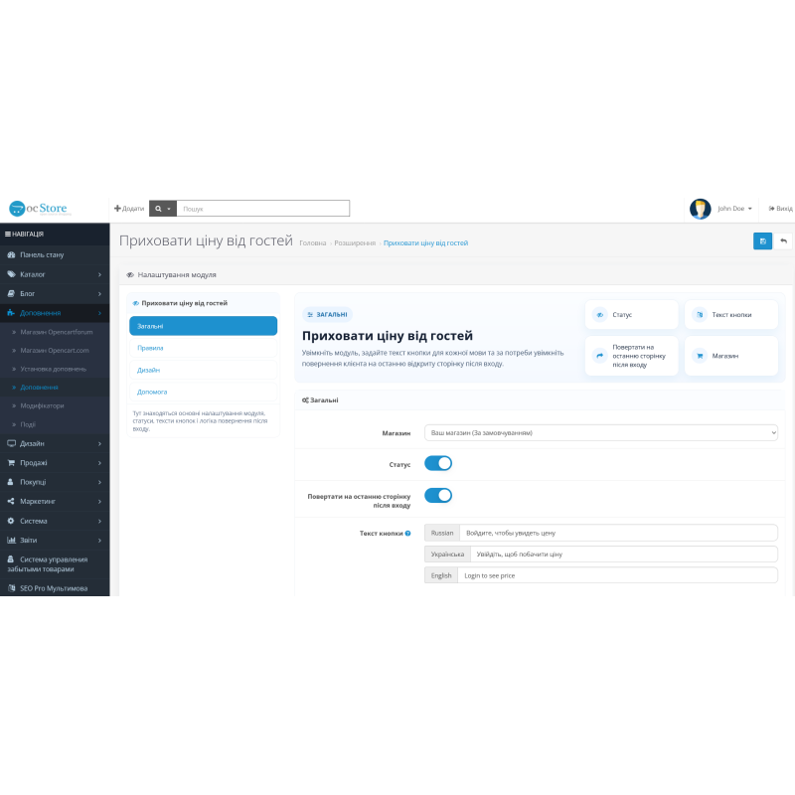Open Система управления забытыми товарами
Screen dimensions: 795x795
tap(55, 564)
